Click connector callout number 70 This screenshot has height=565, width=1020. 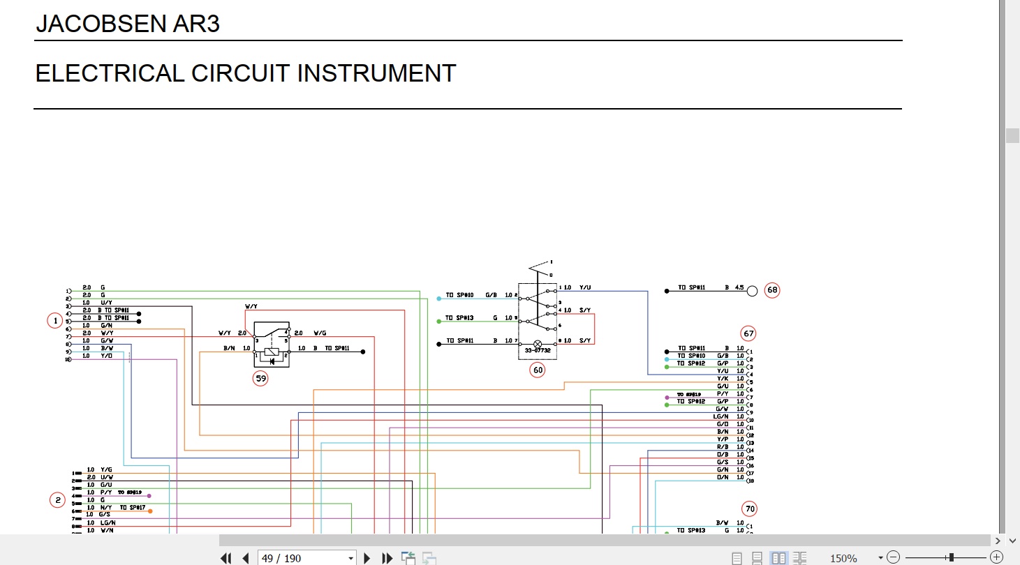(x=751, y=508)
